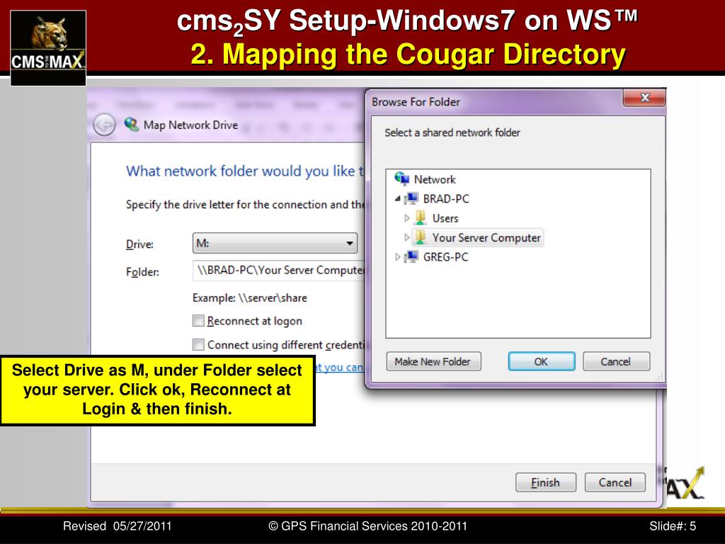Click the back arrow in Map Network Drive
This screenshot has height=544, width=725.
coord(105,125)
